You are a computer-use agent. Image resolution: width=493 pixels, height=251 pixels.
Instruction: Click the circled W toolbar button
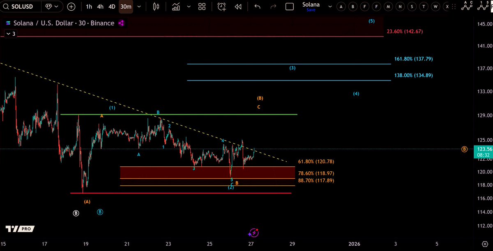click(436, 7)
